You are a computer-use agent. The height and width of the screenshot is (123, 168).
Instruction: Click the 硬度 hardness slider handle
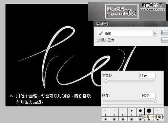point(155,101)
